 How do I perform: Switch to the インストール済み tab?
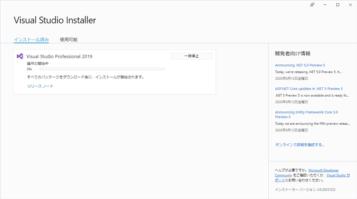(x=31, y=39)
